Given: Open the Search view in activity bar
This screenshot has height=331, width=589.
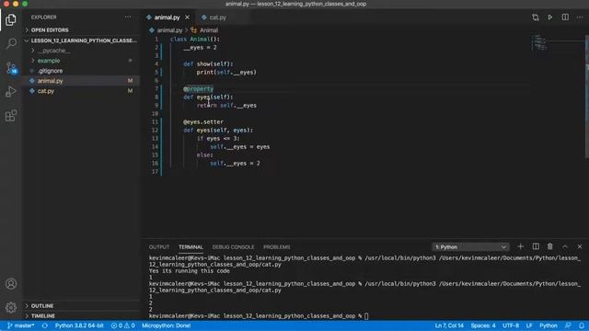Looking at the screenshot, I should (11, 43).
